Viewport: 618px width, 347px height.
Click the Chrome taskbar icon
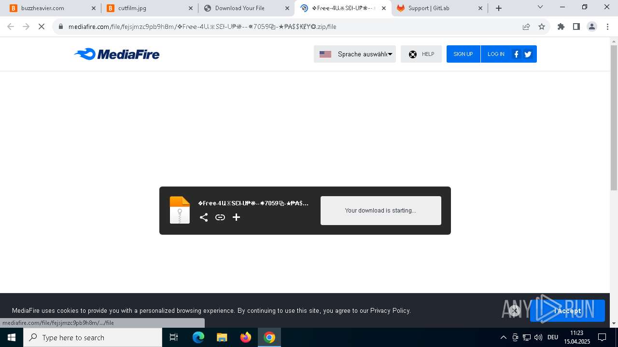(x=269, y=337)
